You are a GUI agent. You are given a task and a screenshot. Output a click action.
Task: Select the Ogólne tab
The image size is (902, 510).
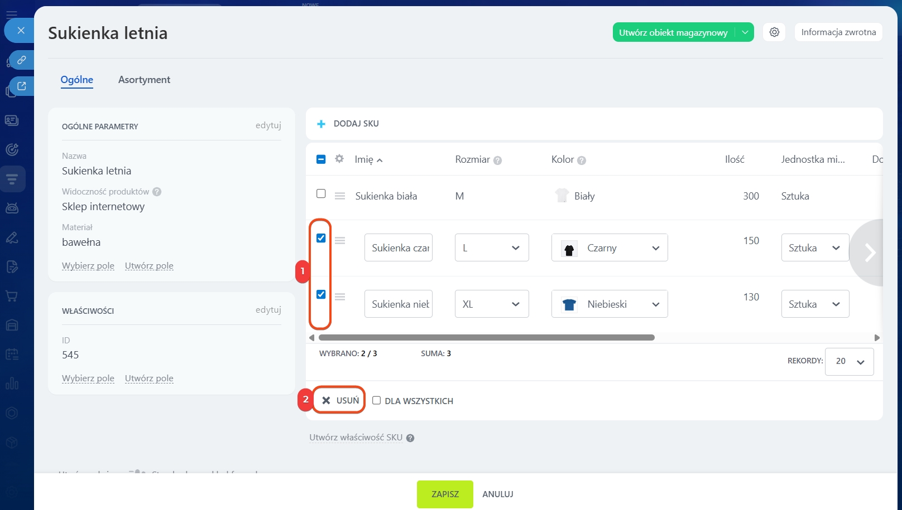pyautogui.click(x=77, y=80)
